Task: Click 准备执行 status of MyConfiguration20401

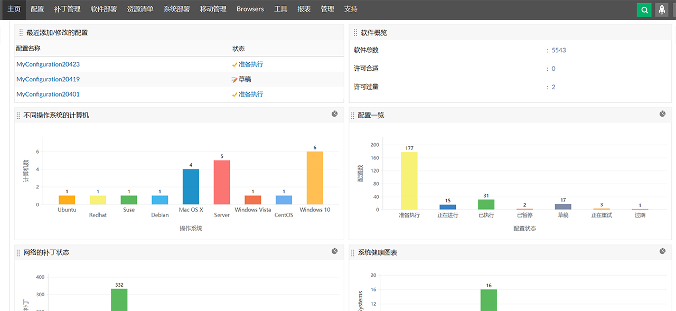Action: click(x=250, y=95)
